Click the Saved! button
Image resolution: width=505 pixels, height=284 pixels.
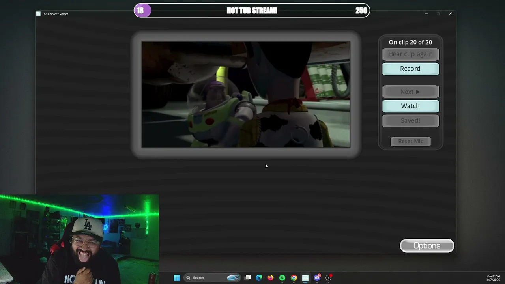click(410, 120)
